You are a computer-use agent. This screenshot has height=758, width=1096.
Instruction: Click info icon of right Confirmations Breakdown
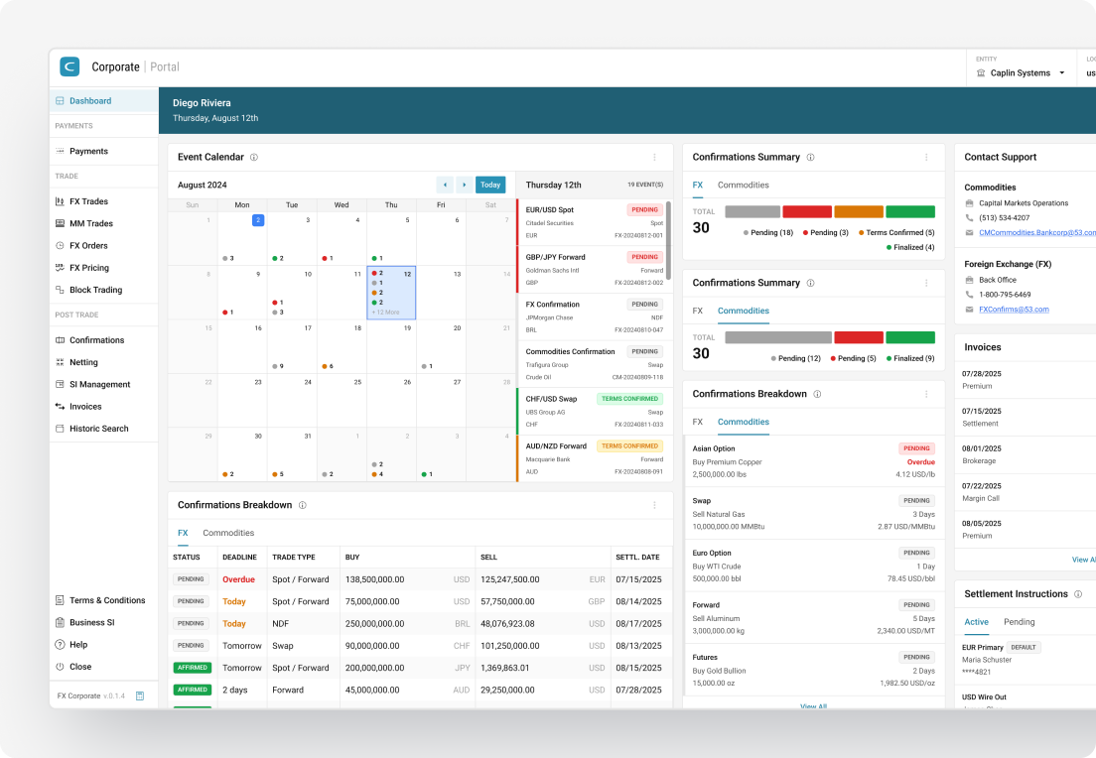[x=817, y=394]
